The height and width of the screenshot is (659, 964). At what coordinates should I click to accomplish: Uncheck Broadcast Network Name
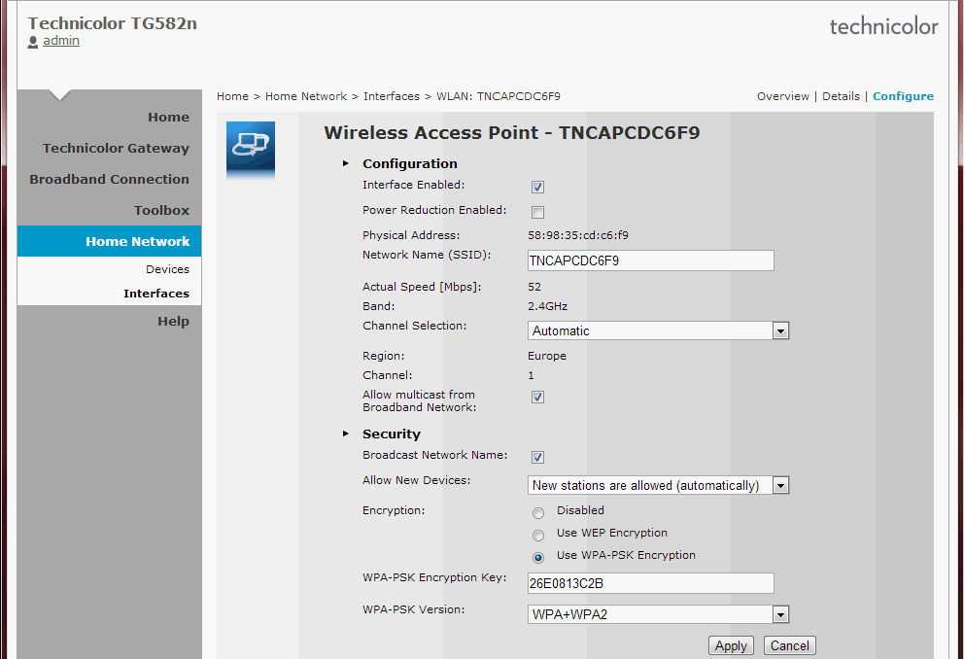[537, 457]
